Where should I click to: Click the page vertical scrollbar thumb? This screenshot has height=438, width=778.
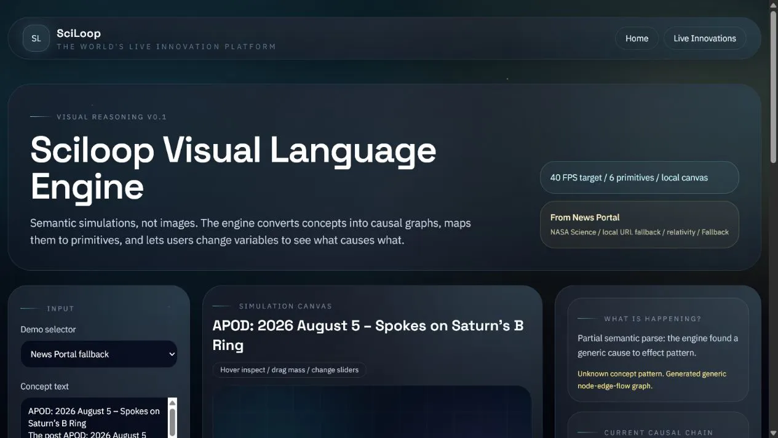pos(773,86)
